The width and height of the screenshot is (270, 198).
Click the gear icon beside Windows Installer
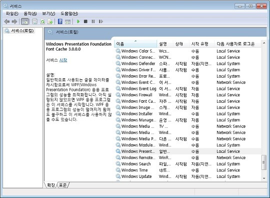[x=118, y=114]
